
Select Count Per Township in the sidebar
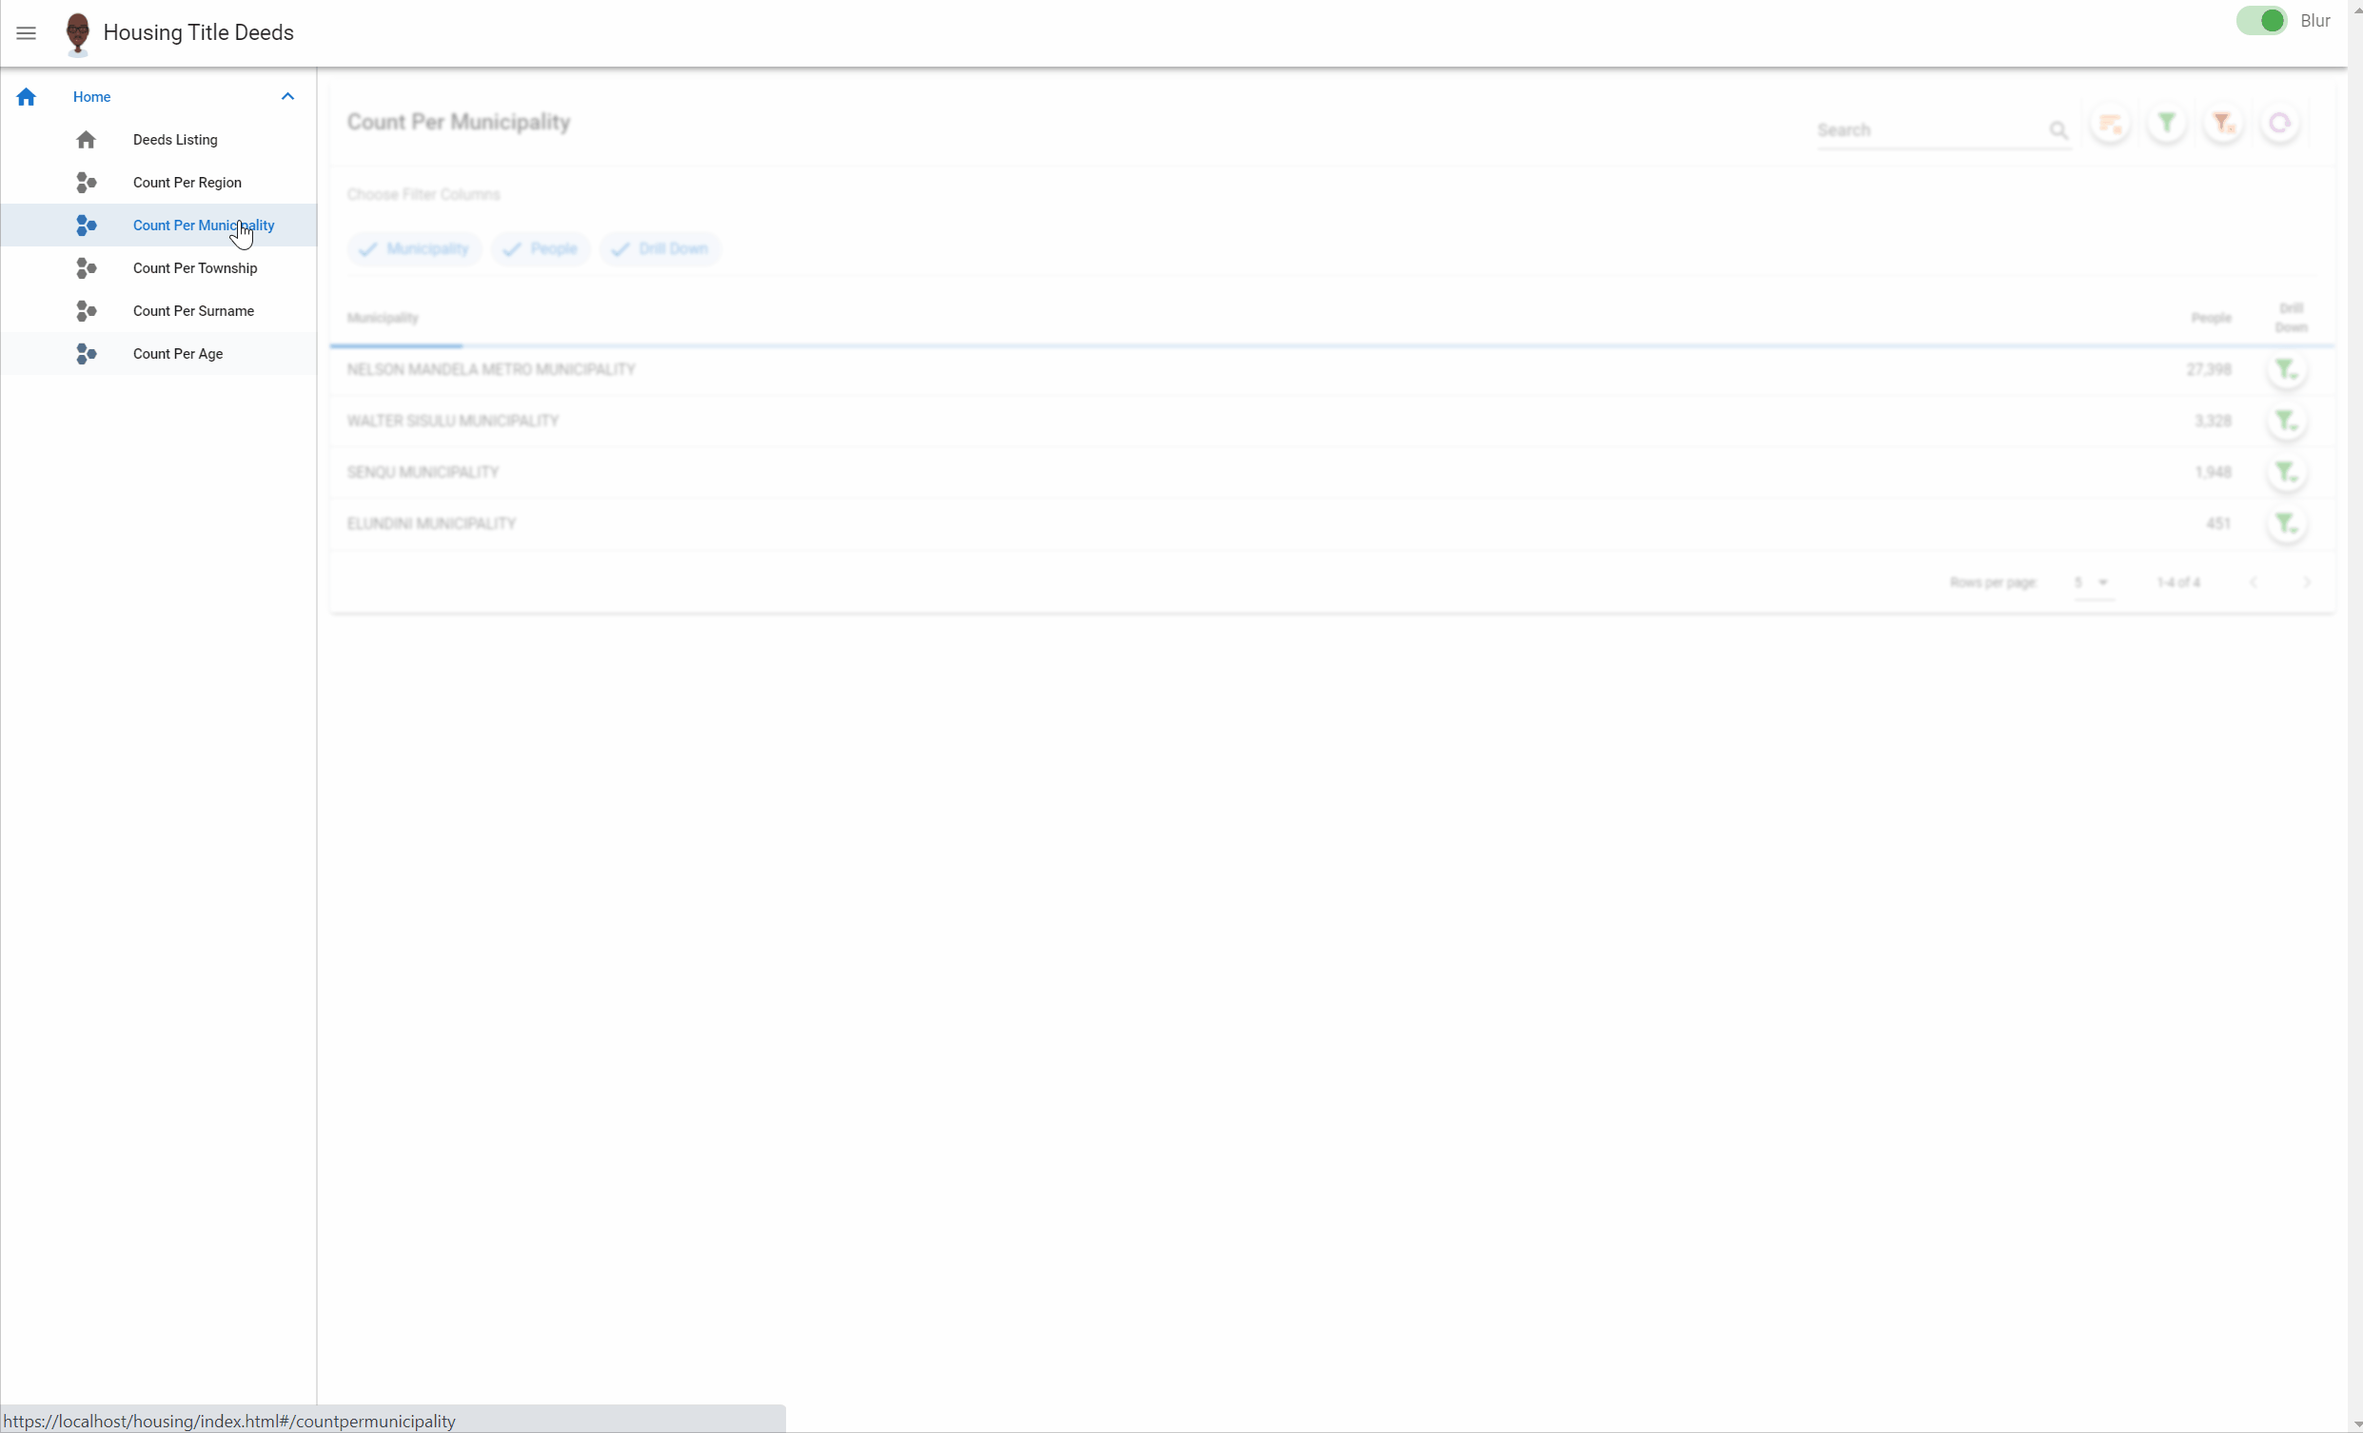point(195,268)
